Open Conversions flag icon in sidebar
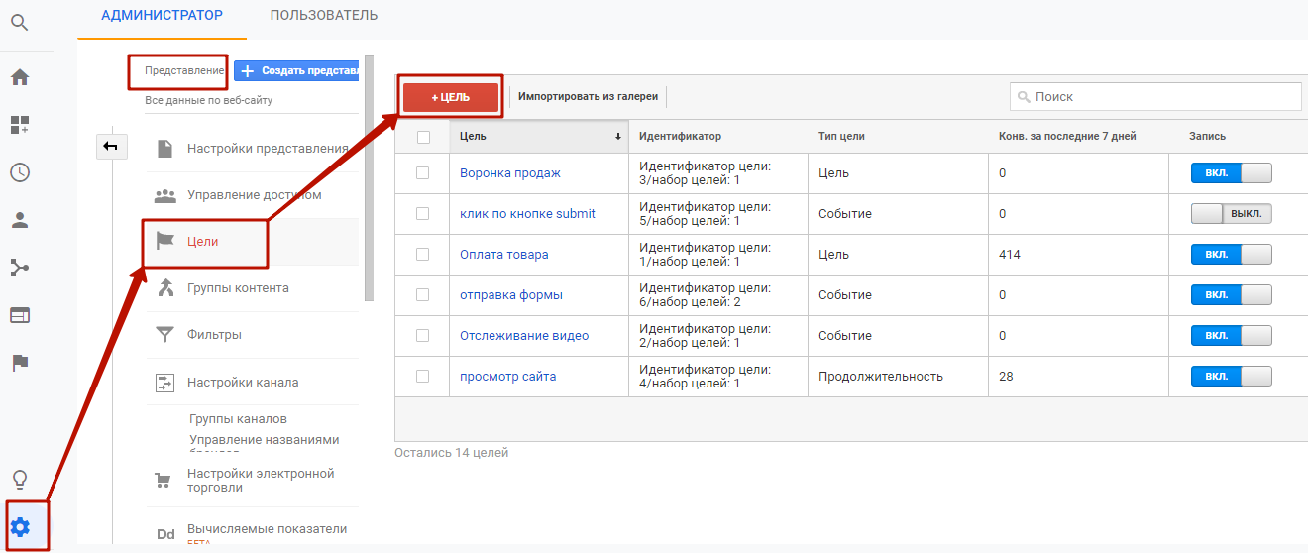 (x=20, y=363)
